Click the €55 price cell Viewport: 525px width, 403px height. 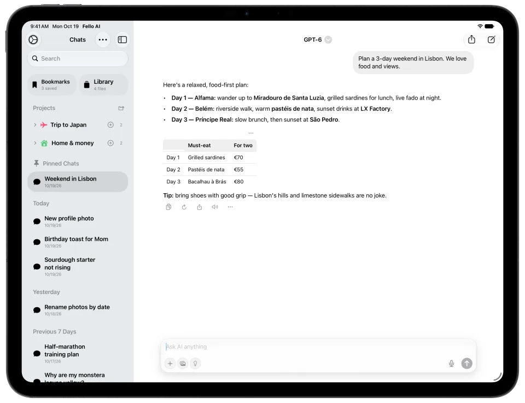[x=238, y=169]
